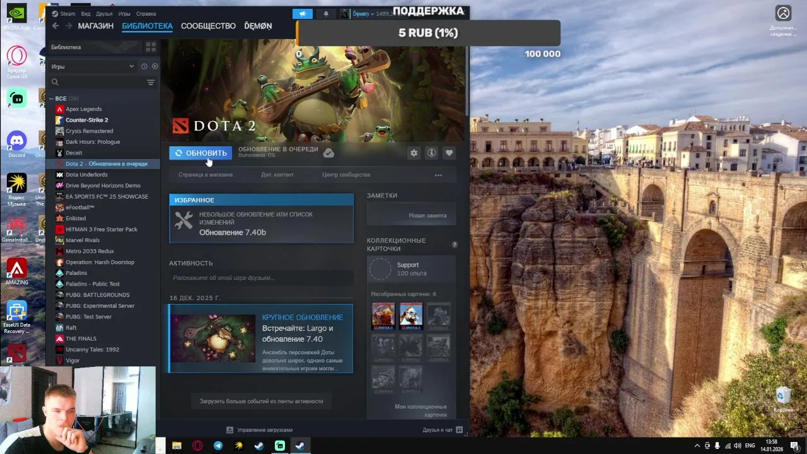Open the more options ellipsis
807x454 pixels.
pyautogui.click(x=438, y=175)
